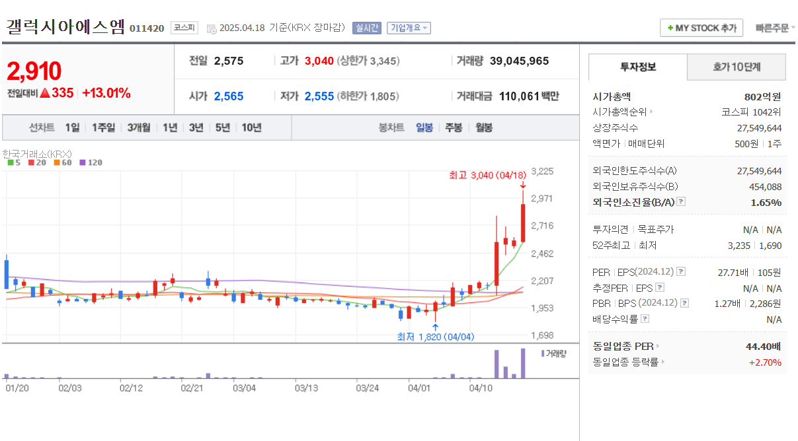Click the PER|EPS question mark help icon
Viewport: 798px width, 441px height.
click(680, 271)
